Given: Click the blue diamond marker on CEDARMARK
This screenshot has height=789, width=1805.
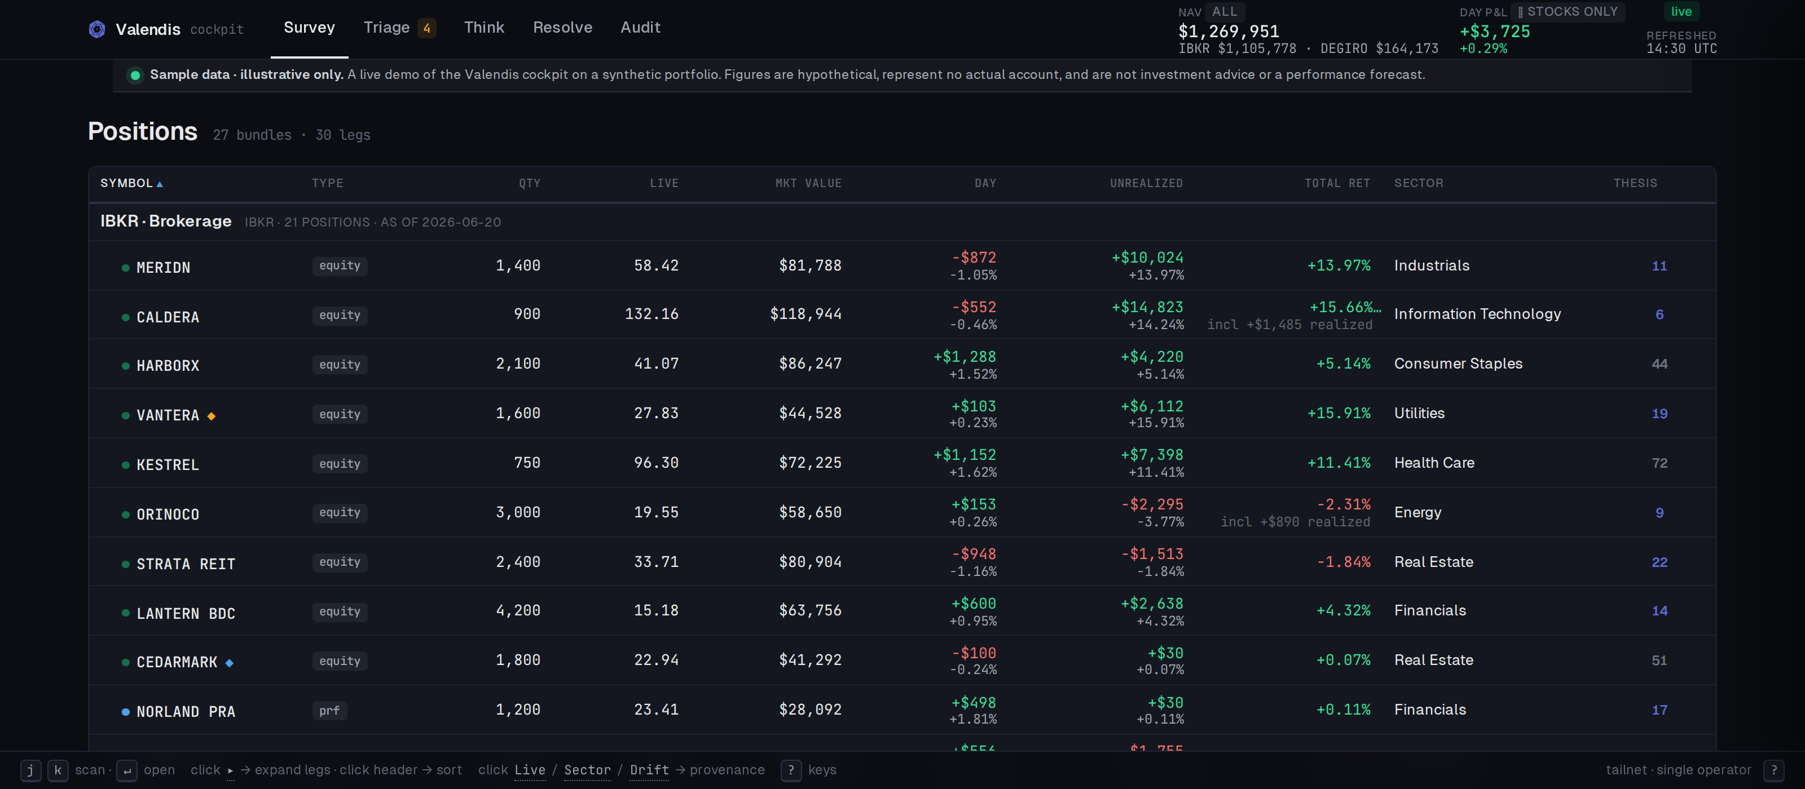Looking at the screenshot, I should [229, 662].
